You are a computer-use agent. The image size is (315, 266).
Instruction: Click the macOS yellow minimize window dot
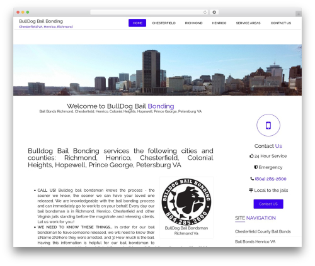click(23, 13)
